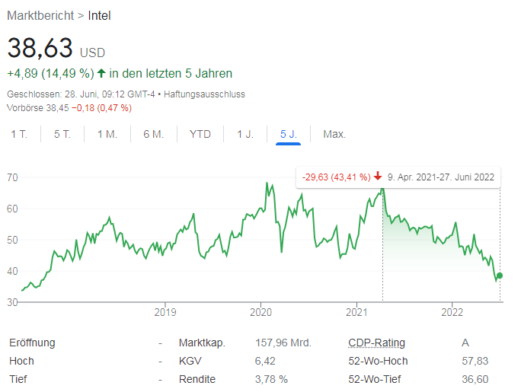
Task: Click the Marktkap. value 157,96 Mrd.
Action: point(283,343)
